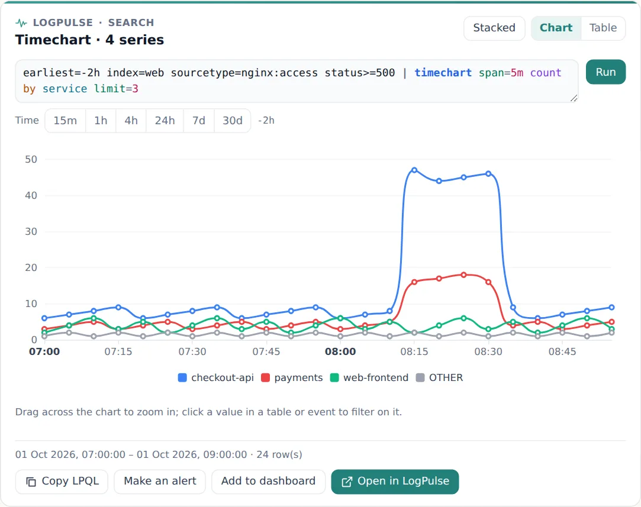Viewport: 641px width, 507px height.
Task: Switch to the Table view tab
Action: point(603,28)
